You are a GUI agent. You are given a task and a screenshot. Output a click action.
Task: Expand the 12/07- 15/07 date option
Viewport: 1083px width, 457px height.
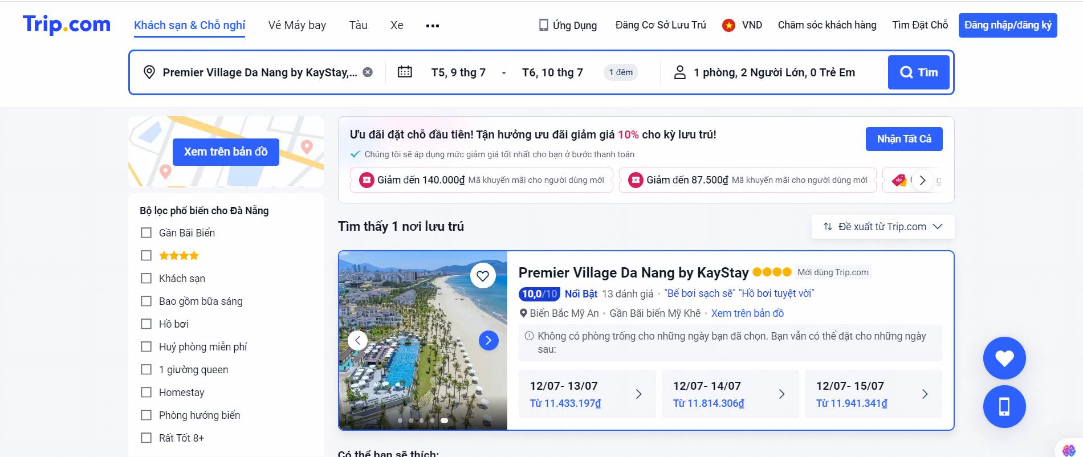pos(873,394)
